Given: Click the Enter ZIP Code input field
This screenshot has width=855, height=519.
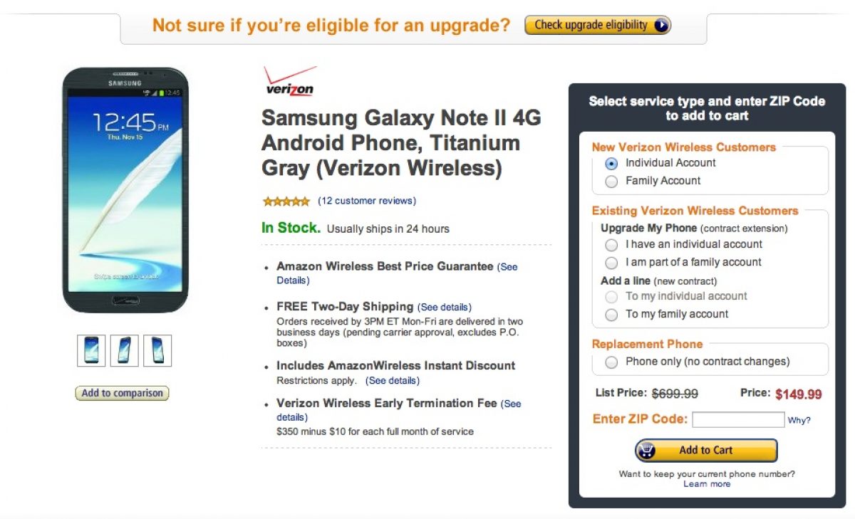Looking at the screenshot, I should click(x=738, y=419).
